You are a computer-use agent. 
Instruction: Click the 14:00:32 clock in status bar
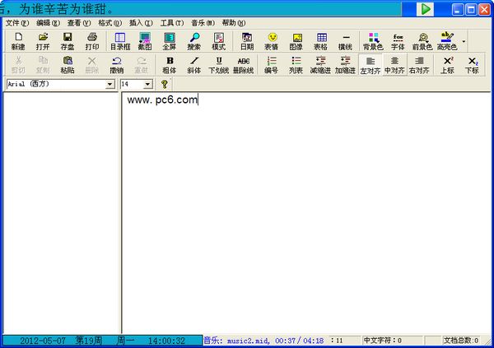(166, 341)
